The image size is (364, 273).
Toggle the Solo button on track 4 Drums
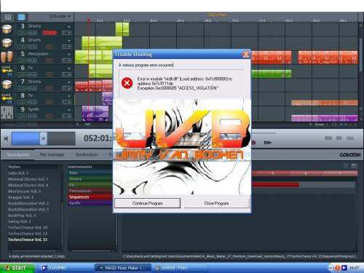click(22, 47)
